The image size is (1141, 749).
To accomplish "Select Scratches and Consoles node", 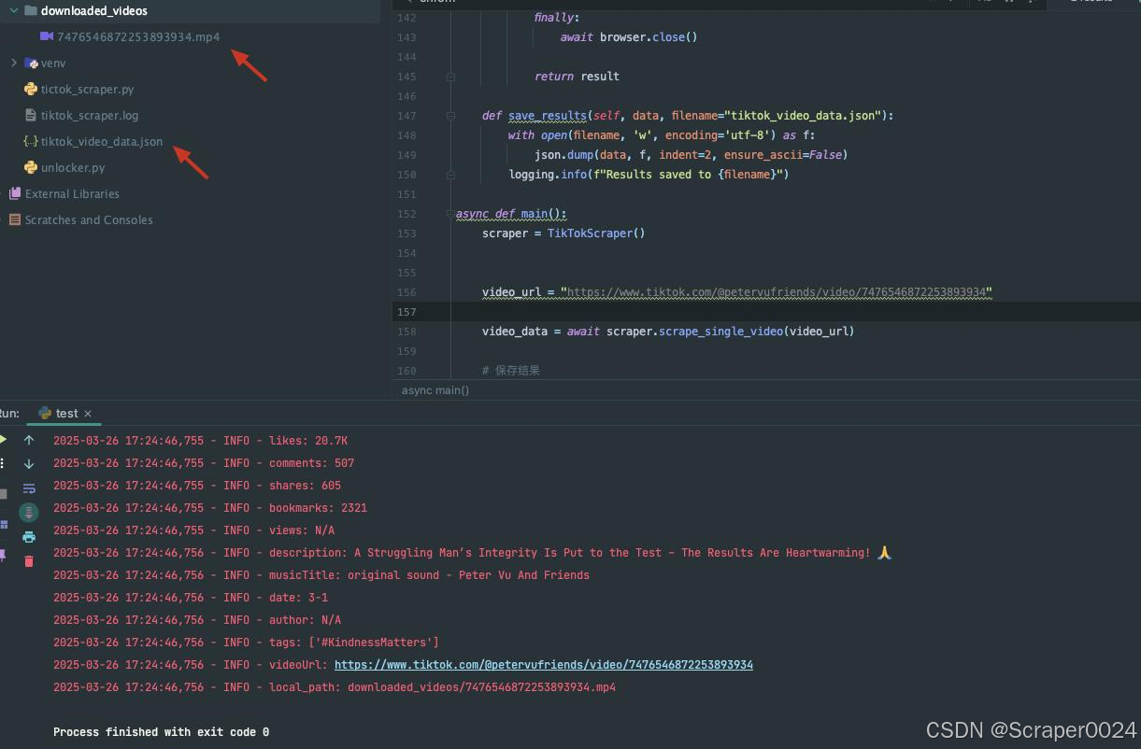I will (x=89, y=219).
